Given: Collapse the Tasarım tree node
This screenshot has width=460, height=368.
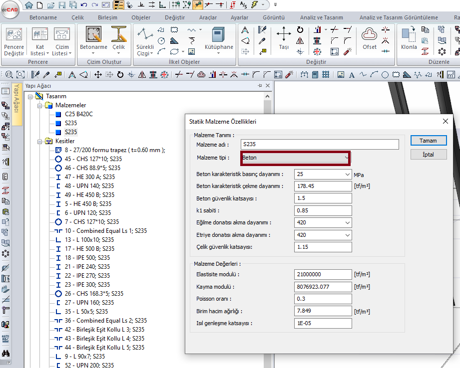Looking at the screenshot, I should [x=30, y=96].
